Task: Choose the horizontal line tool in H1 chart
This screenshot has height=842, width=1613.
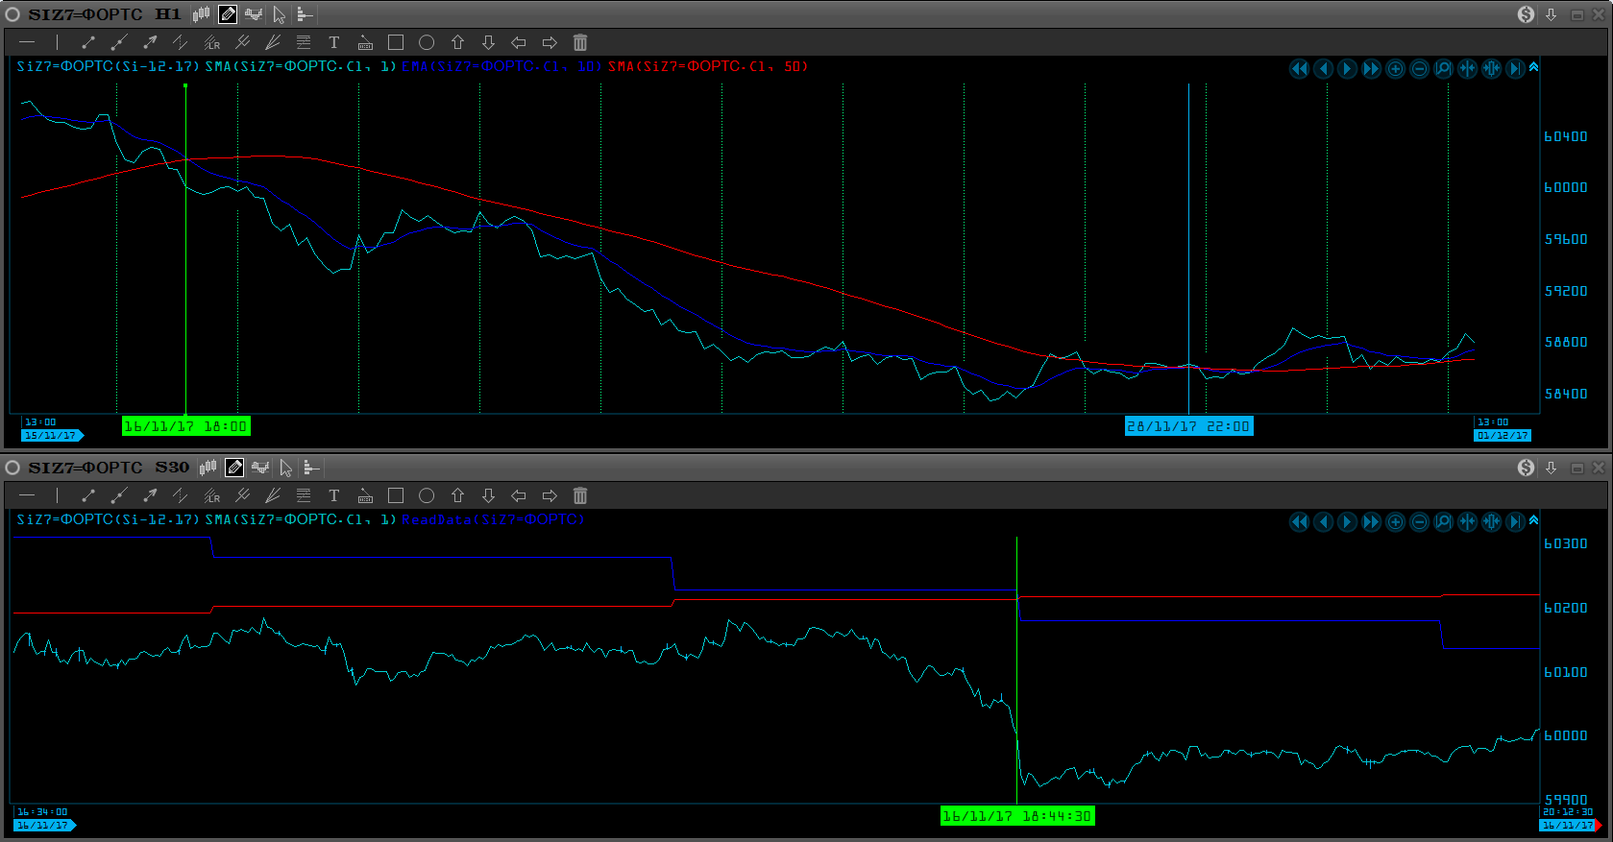Action: [x=27, y=42]
